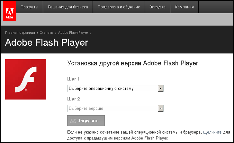
Task: Click the Скачать breadcrumb link
Action: 46,33
